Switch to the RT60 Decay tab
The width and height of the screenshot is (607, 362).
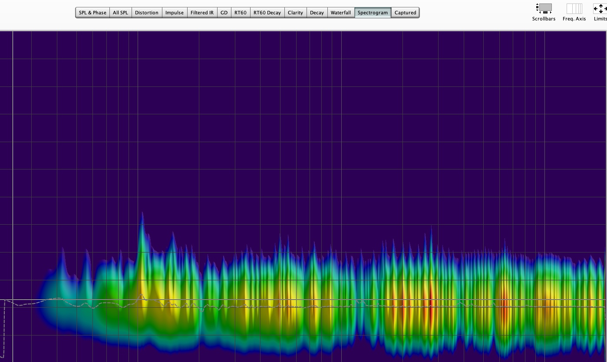click(x=267, y=13)
